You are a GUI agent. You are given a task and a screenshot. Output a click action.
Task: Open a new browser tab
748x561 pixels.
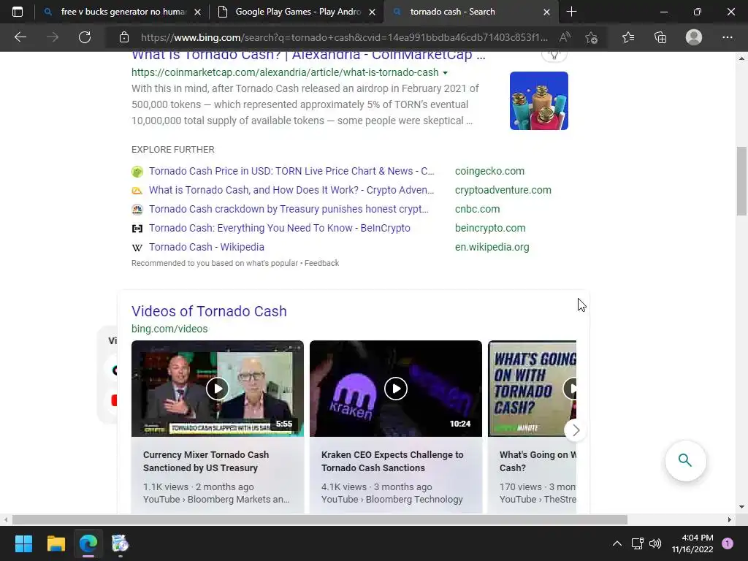[571, 12]
